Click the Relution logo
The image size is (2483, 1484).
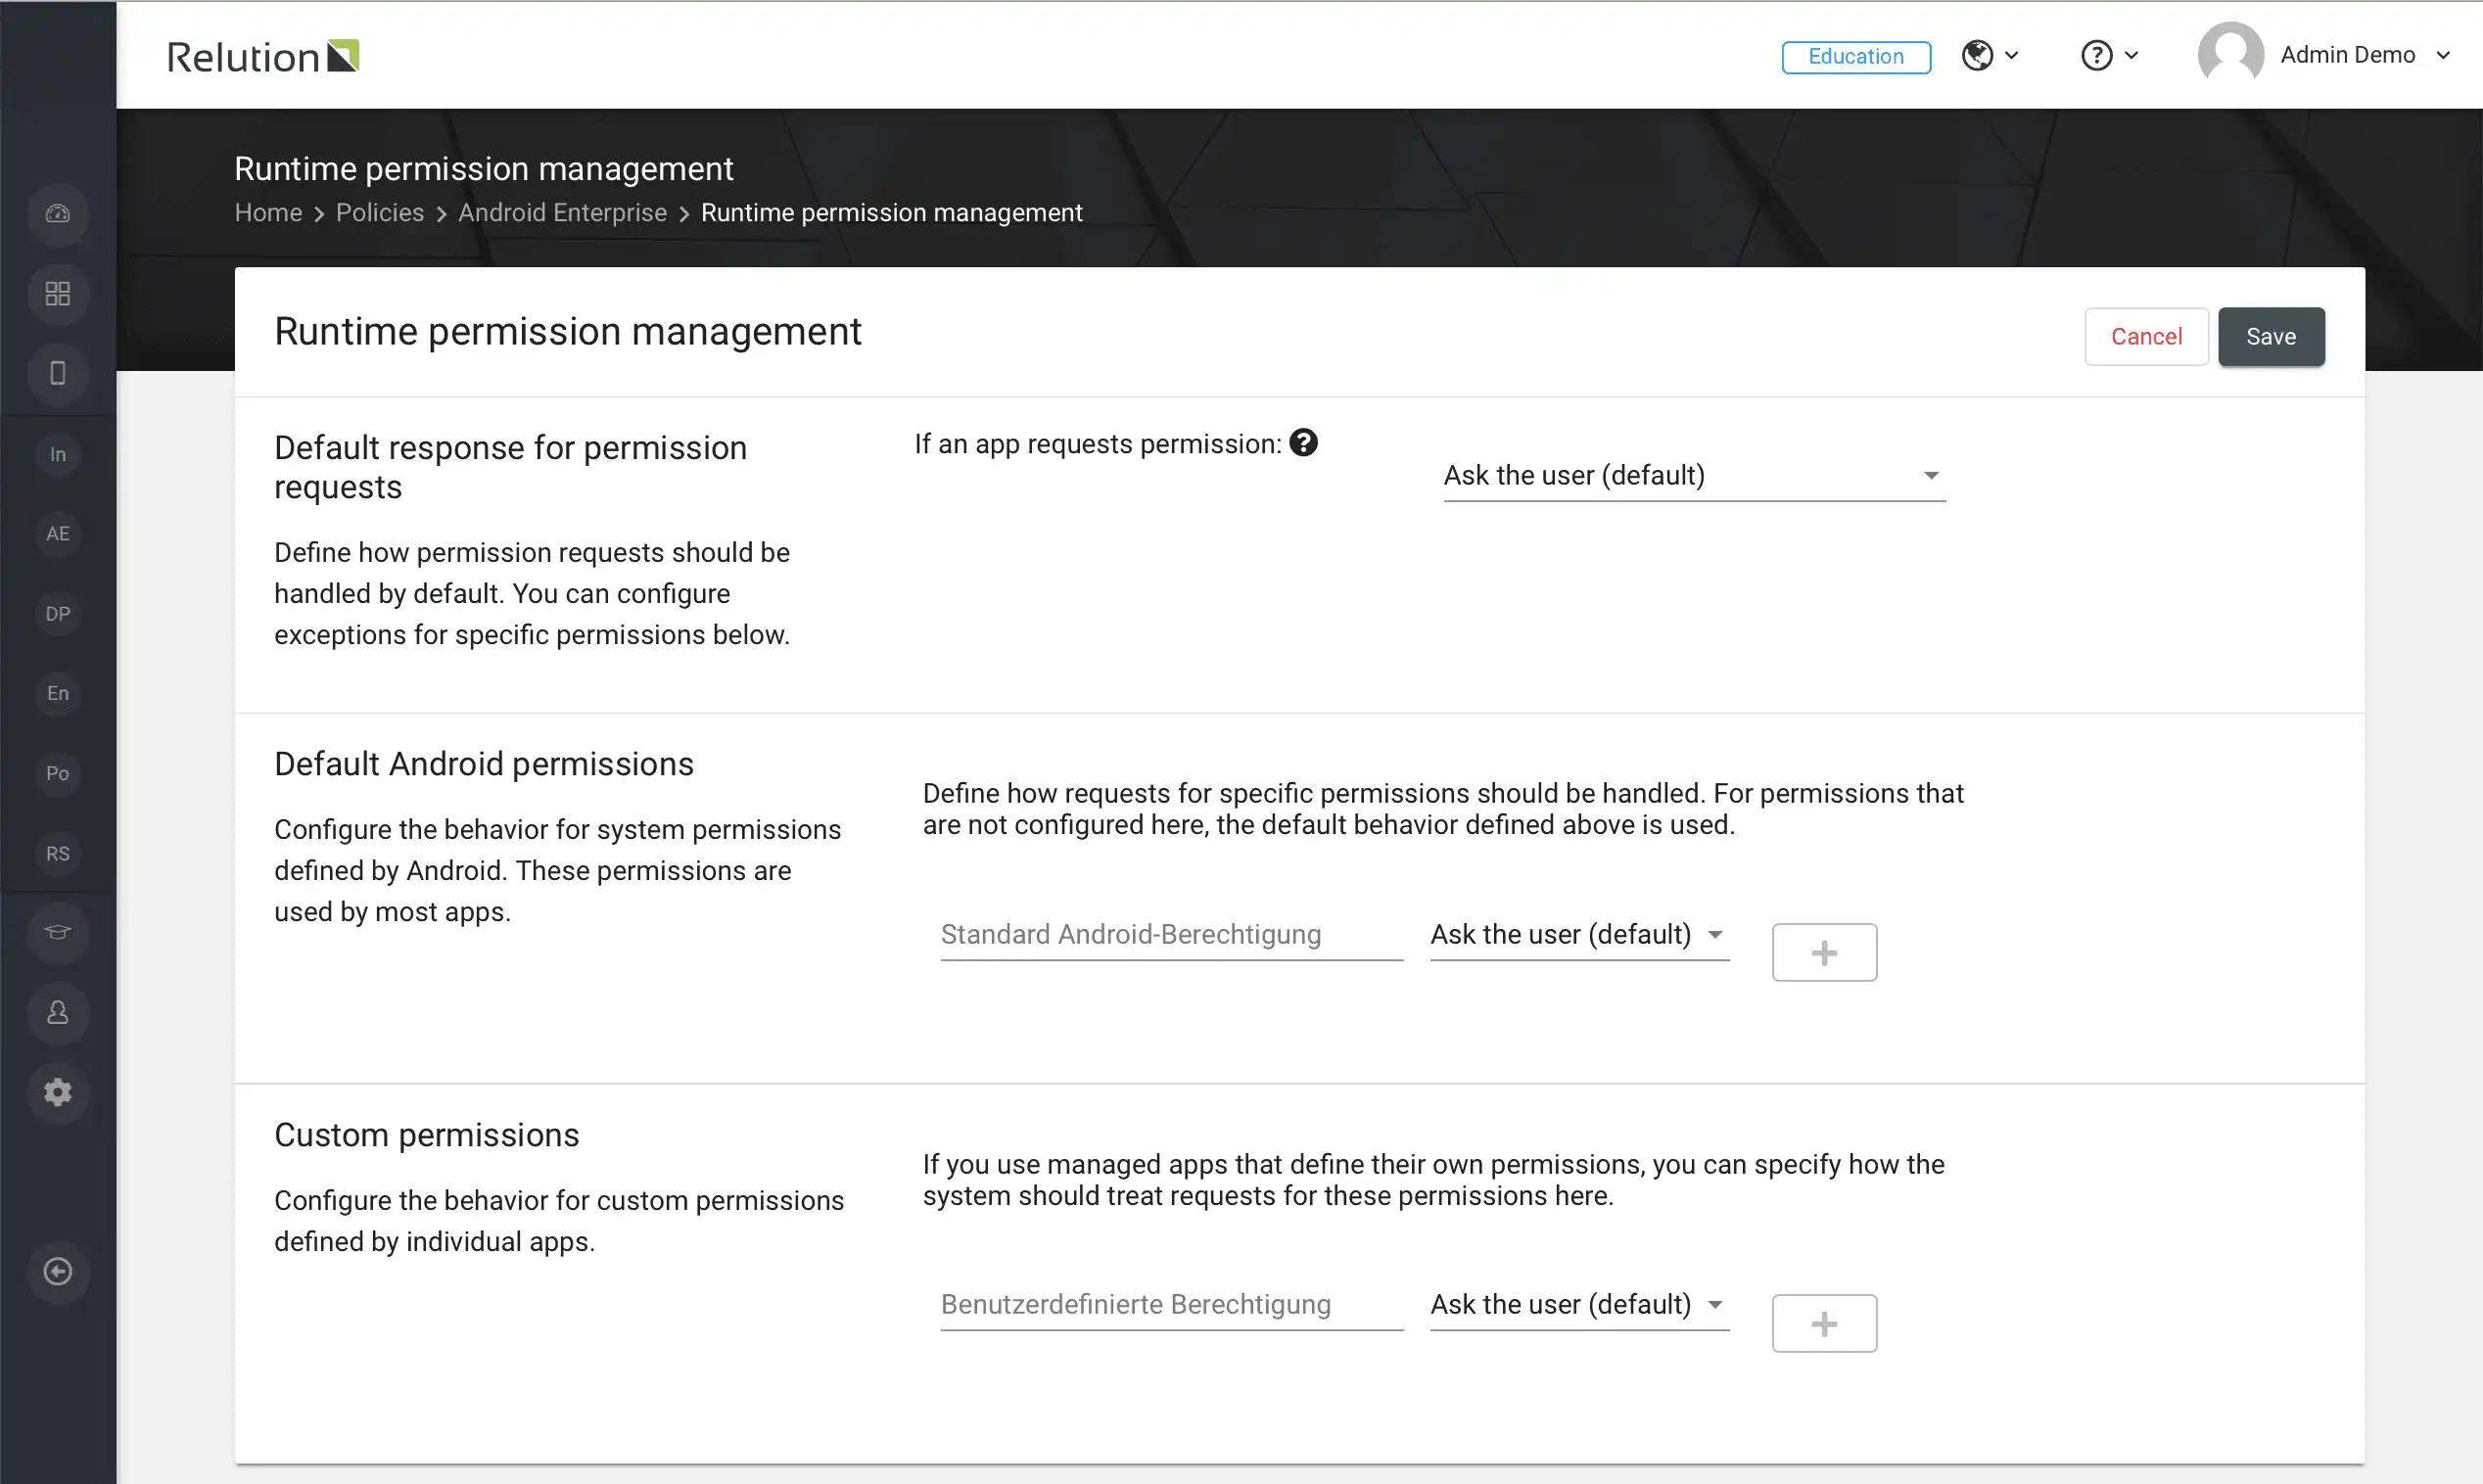click(262, 57)
